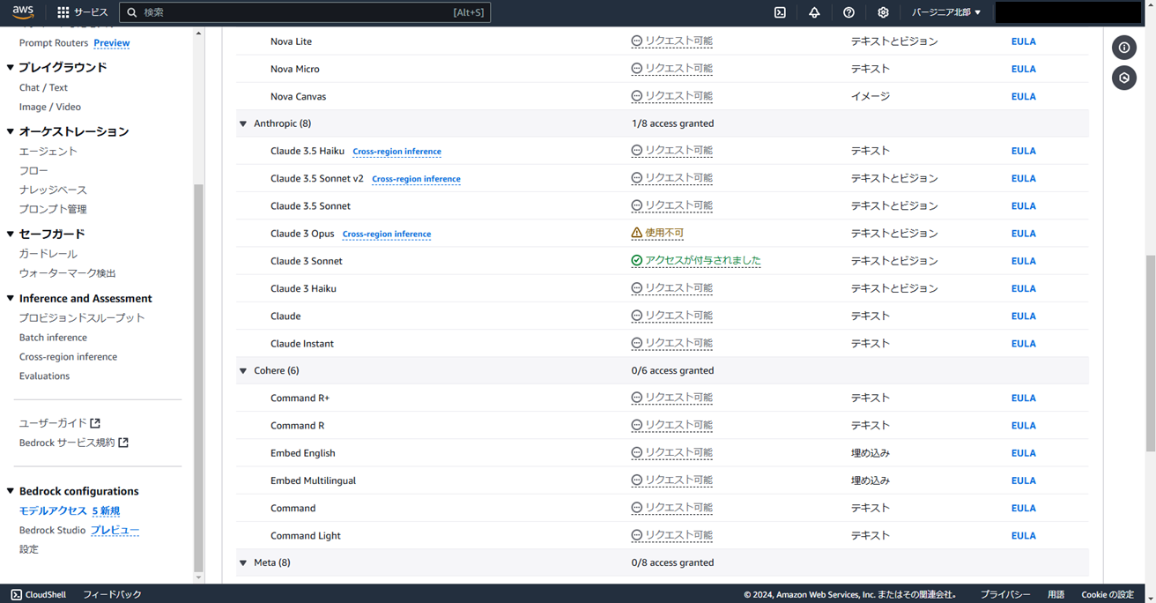Click the status icon beside Command Light

point(636,535)
